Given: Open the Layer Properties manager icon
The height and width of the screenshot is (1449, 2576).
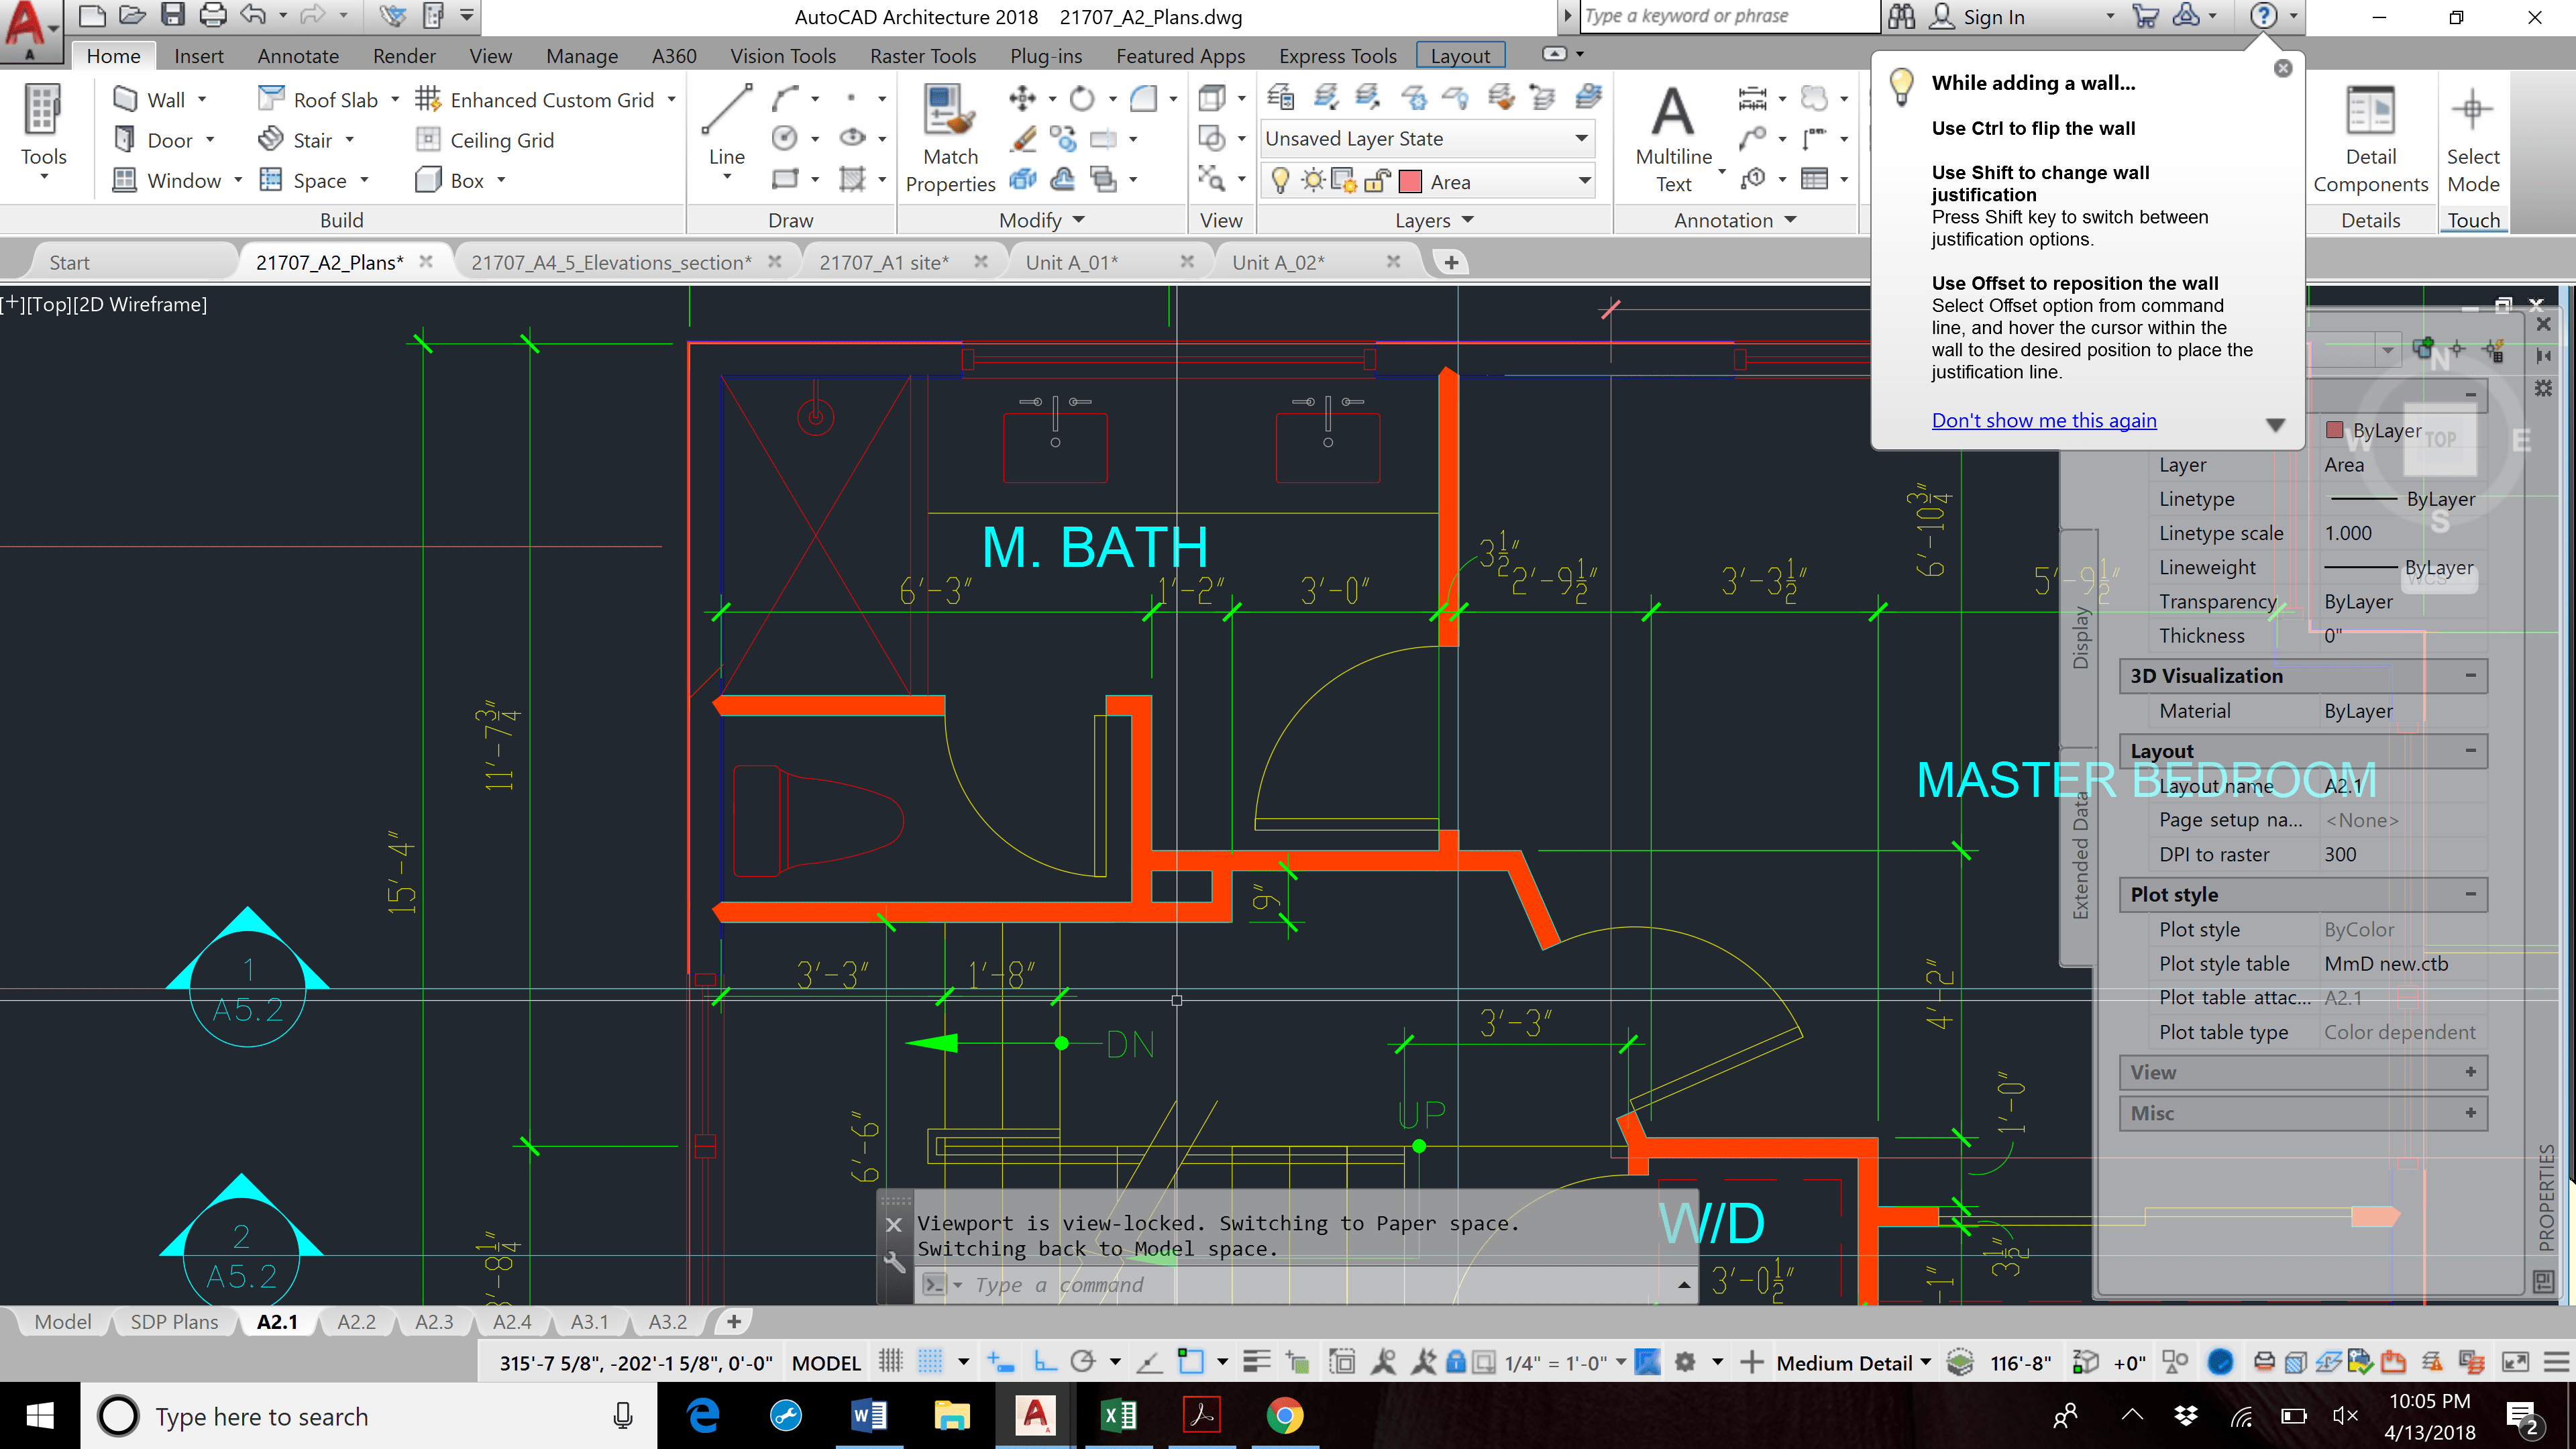Looking at the screenshot, I should coord(1281,98).
